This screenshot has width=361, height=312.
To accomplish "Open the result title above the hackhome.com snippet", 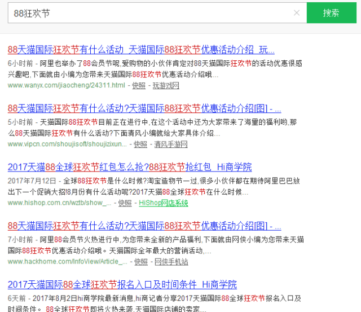I will [x=144, y=226].
